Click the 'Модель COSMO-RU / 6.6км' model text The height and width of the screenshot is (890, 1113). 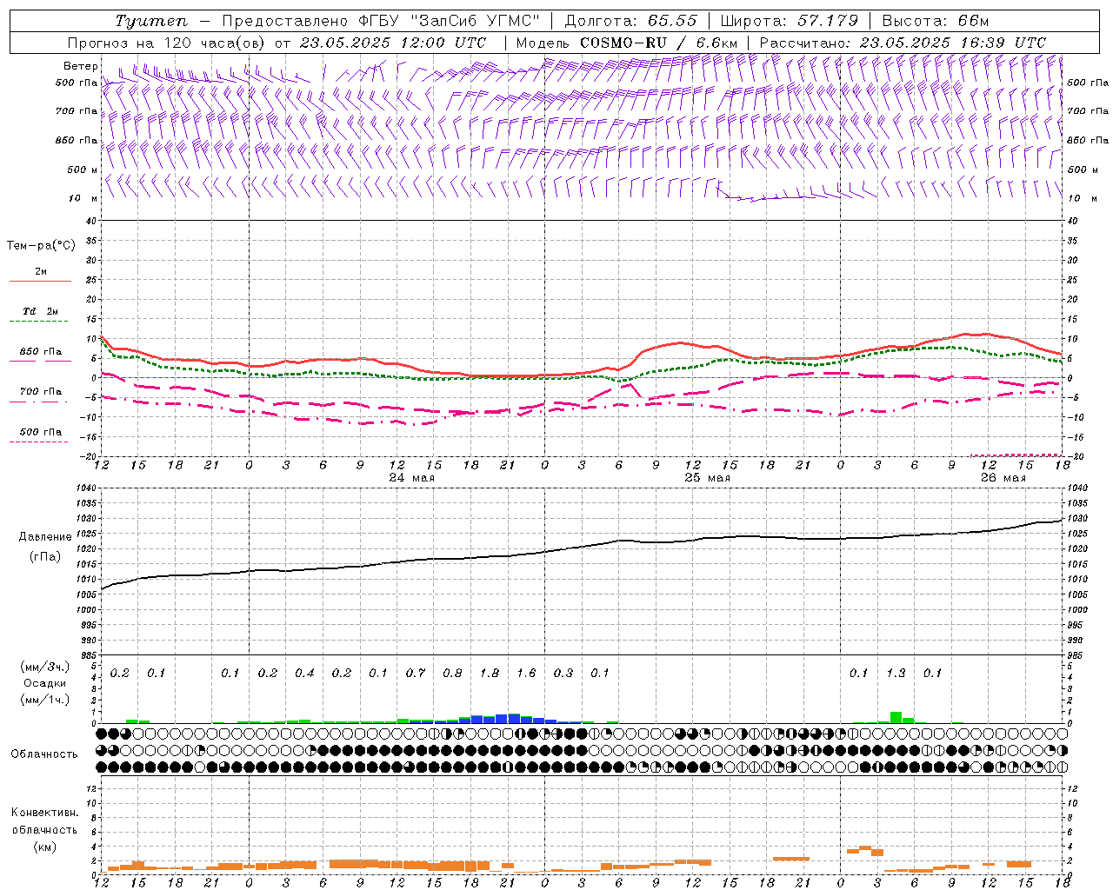[x=627, y=43]
